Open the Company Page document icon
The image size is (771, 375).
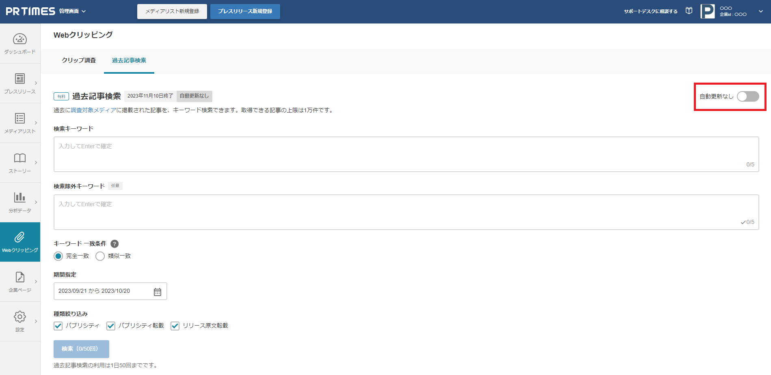20,277
